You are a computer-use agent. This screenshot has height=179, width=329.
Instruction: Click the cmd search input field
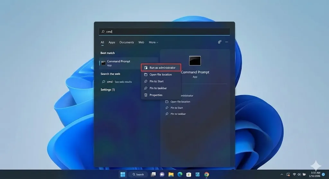[164, 32]
